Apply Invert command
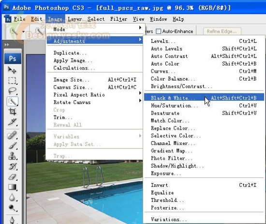Screen dimensions: 266x224 [204, 185]
